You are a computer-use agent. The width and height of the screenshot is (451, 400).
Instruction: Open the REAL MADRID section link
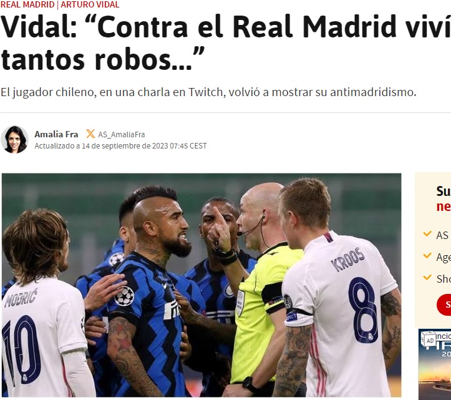click(x=27, y=4)
